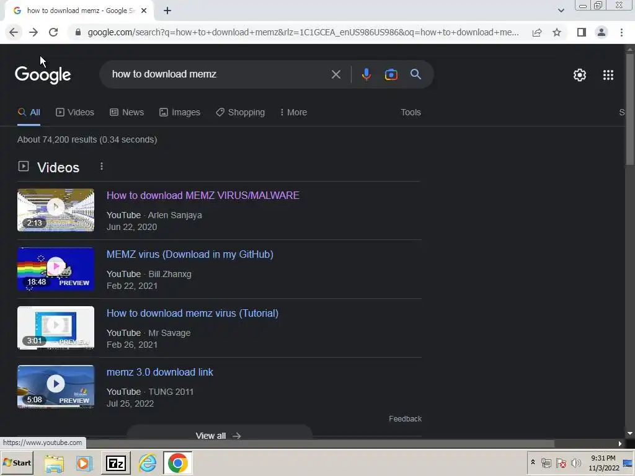Viewport: 635px width, 476px height.
Task: Reload the page with the refresh icon
Action: 53,32
